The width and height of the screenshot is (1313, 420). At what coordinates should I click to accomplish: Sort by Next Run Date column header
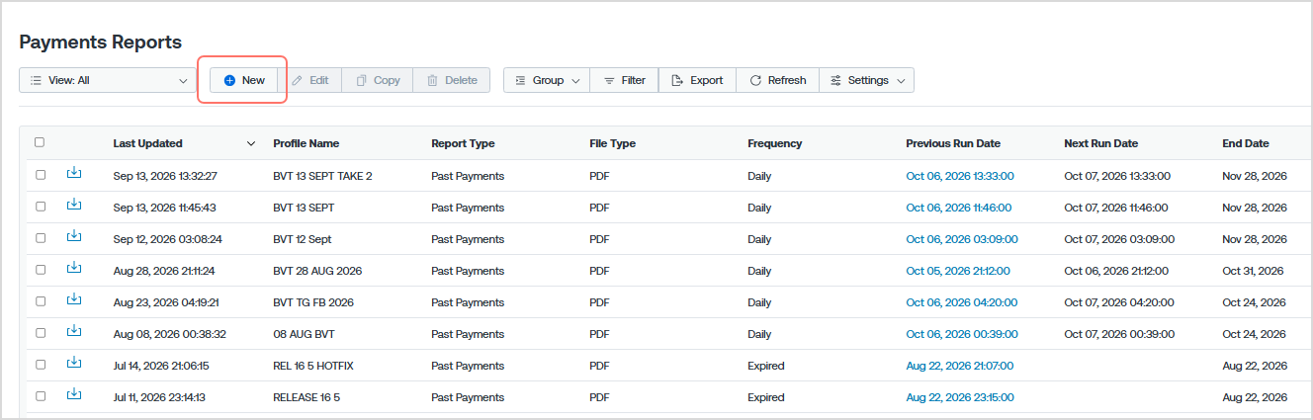pos(1100,143)
